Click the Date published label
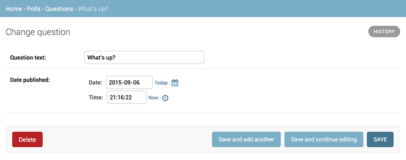Image resolution: width=406 pixels, height=160 pixels. [x=30, y=80]
